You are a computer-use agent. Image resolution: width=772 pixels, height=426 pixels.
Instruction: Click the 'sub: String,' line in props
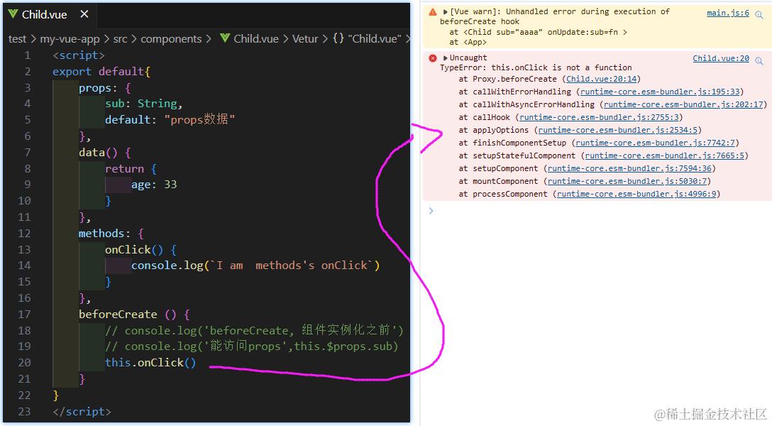(144, 104)
